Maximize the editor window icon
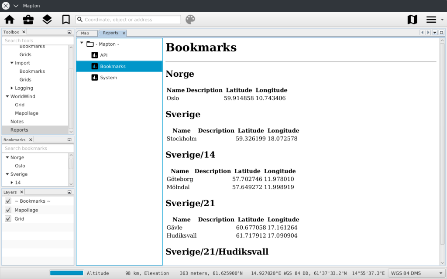This screenshot has width=447, height=279. [441, 32]
